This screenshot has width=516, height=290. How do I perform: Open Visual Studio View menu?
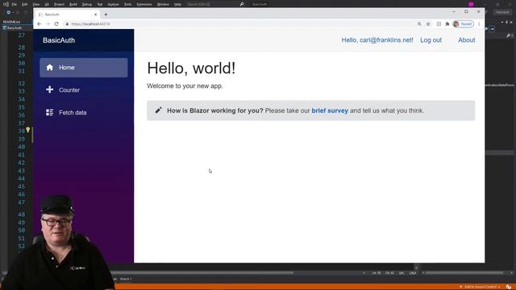click(36, 4)
